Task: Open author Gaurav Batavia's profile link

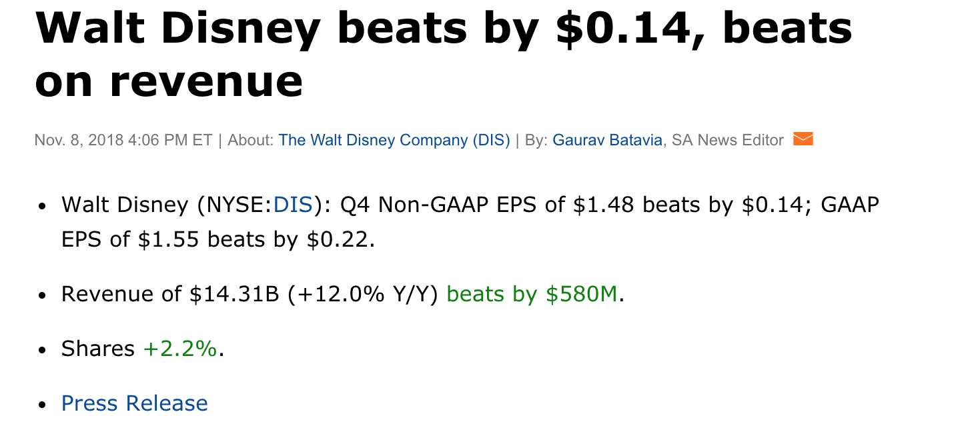Action: pyautogui.click(x=607, y=140)
